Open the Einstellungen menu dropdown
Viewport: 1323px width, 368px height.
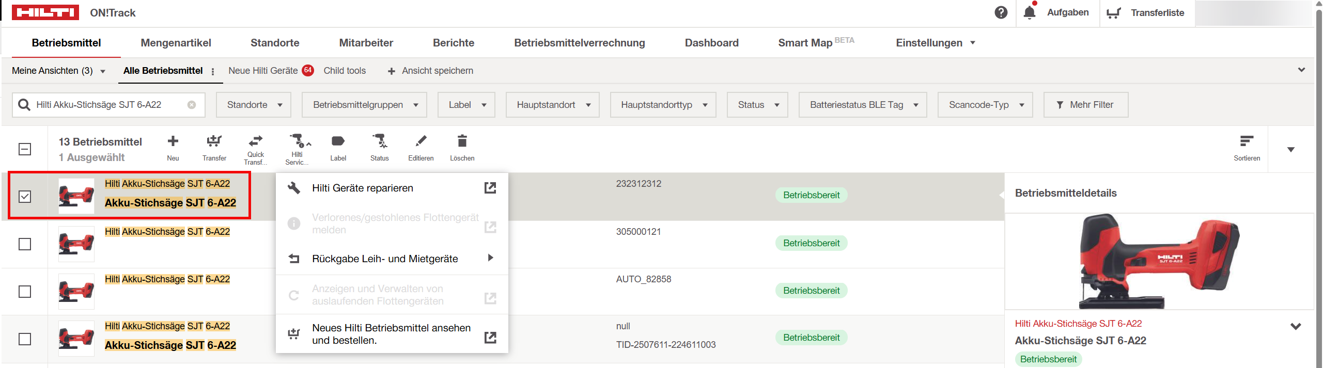click(x=936, y=43)
